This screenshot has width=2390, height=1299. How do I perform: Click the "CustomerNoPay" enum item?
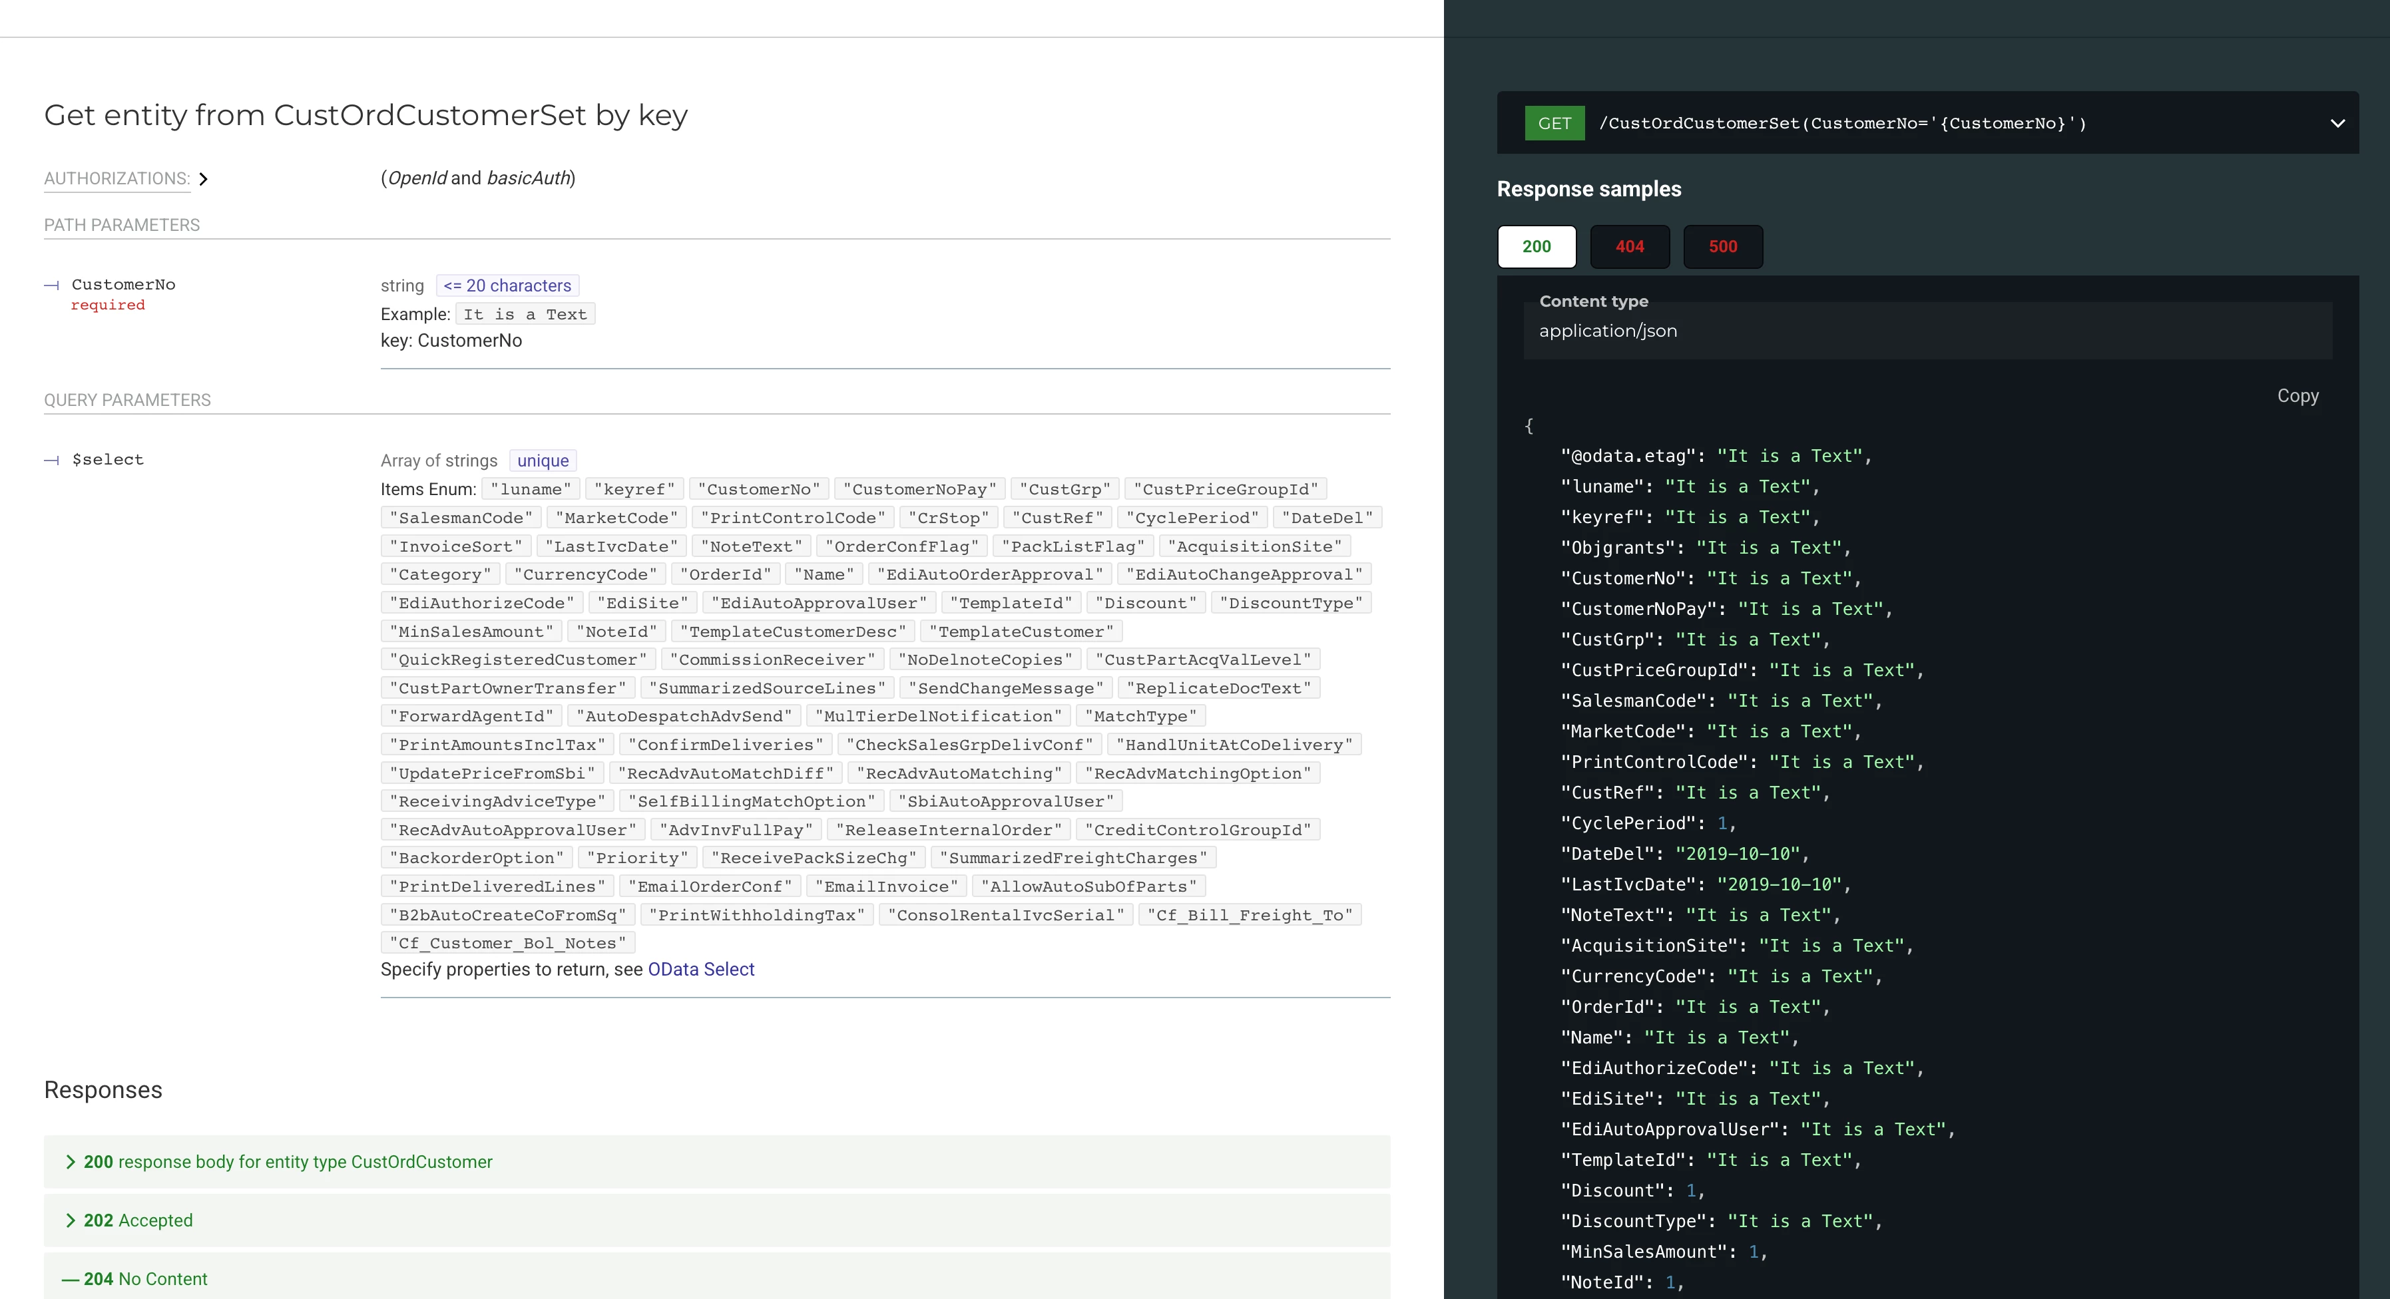pos(919,490)
